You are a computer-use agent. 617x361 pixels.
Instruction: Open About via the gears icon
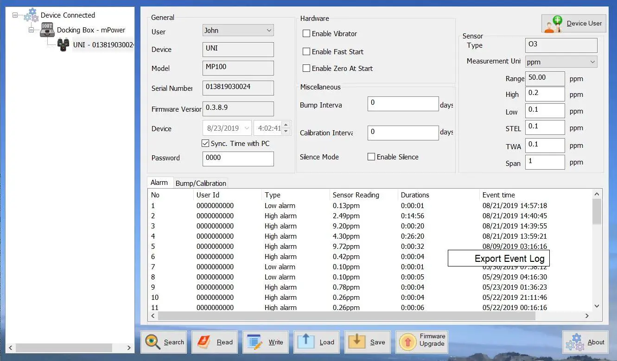click(576, 342)
